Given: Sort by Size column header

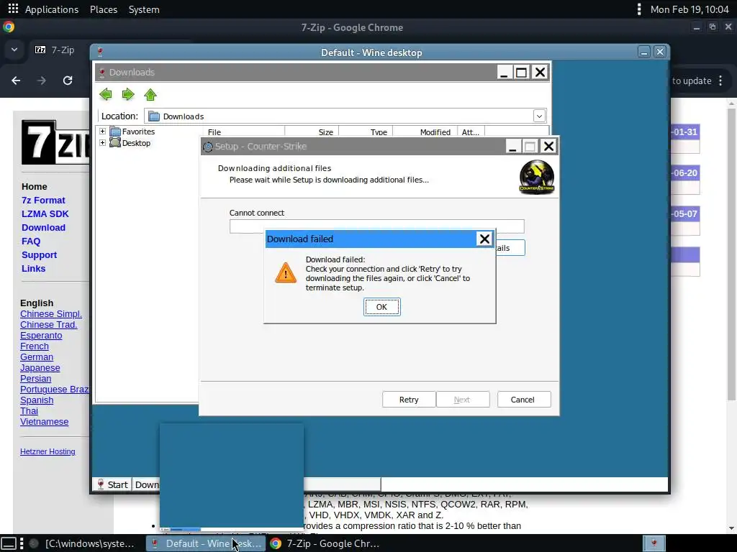Looking at the screenshot, I should tap(312, 132).
